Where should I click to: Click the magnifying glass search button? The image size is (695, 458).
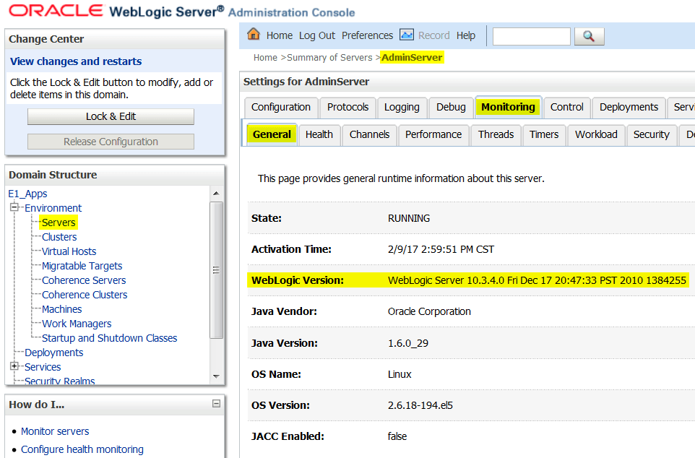coord(589,36)
